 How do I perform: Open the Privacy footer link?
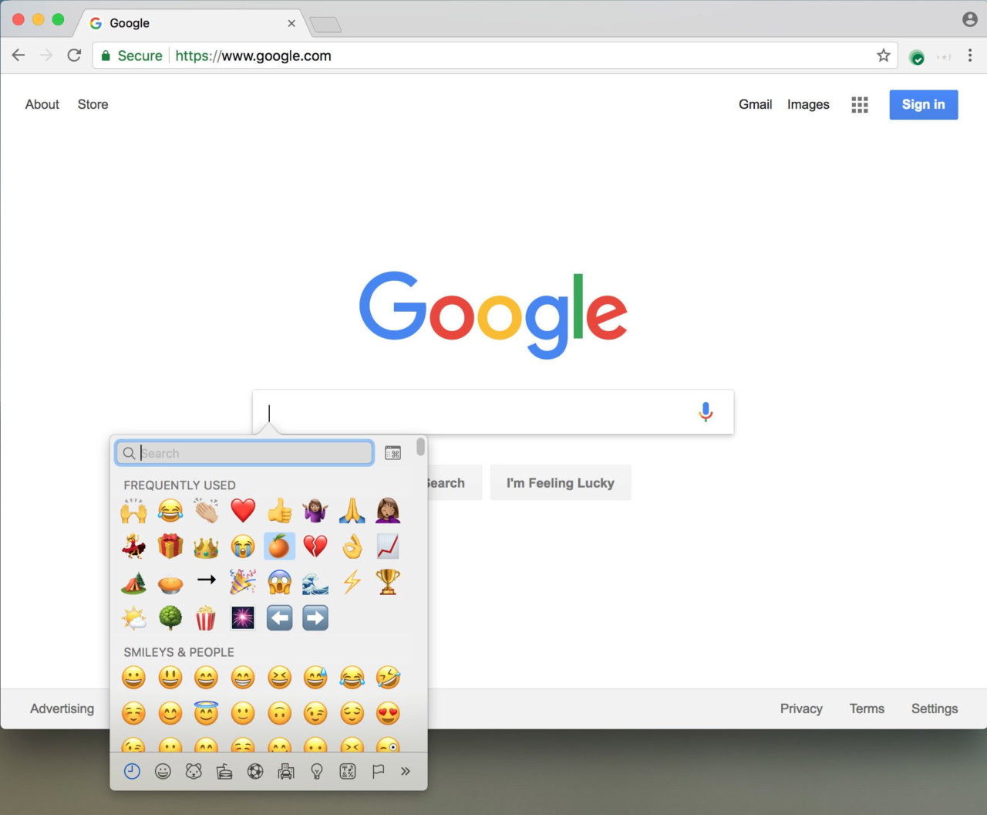tap(801, 708)
